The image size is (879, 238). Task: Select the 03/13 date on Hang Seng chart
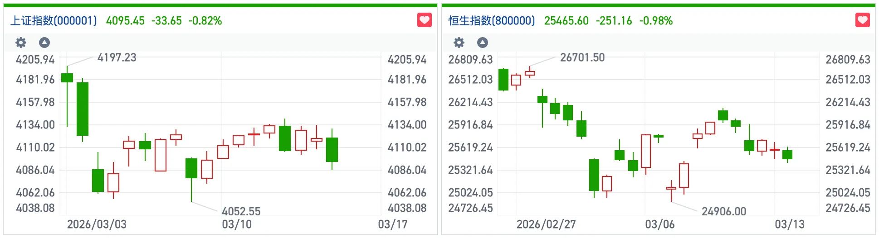pyautogui.click(x=789, y=224)
